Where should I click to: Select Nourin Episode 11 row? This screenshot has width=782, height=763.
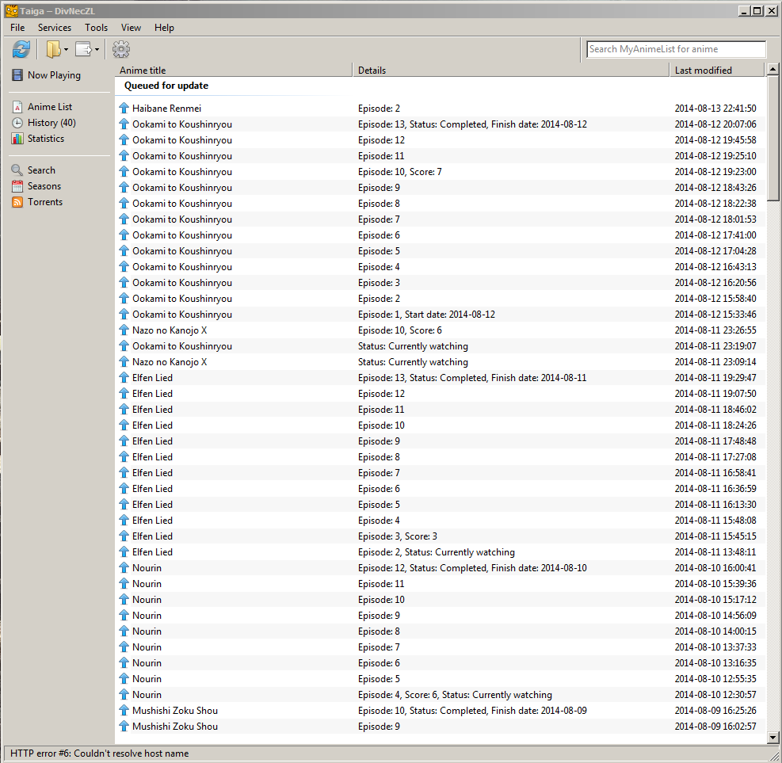coord(441,583)
